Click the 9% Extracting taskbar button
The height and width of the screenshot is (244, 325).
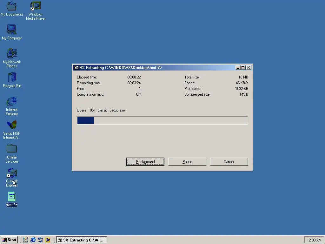(82, 240)
